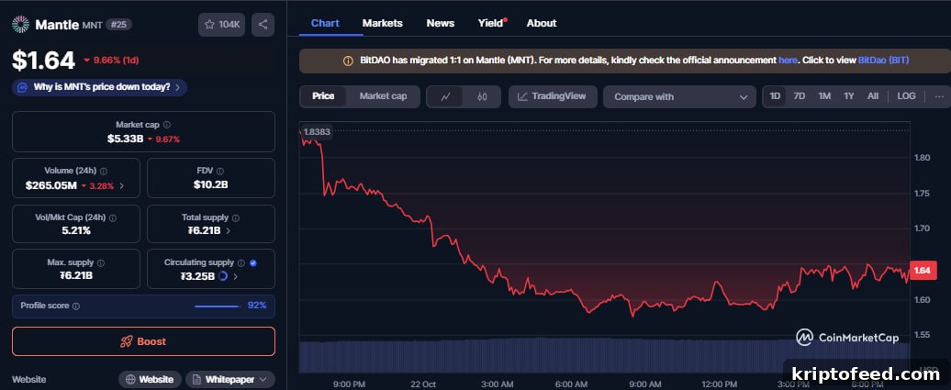Click the AI icon in price-down prompt
Viewport: 951px width, 390px height.
(x=22, y=87)
